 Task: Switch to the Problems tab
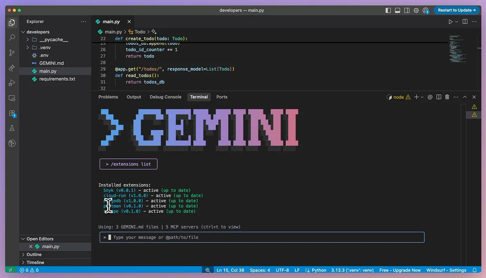coord(108,97)
